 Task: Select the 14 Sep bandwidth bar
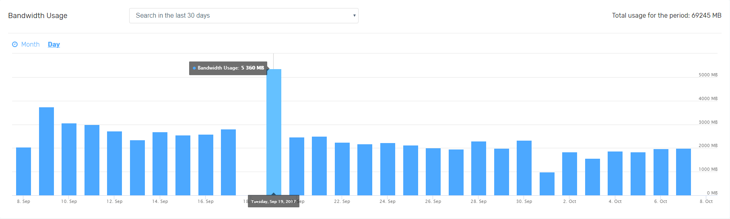point(160,164)
